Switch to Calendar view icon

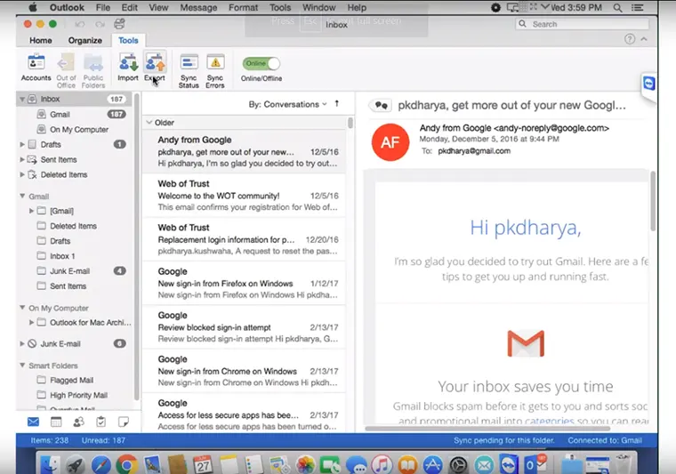56,422
